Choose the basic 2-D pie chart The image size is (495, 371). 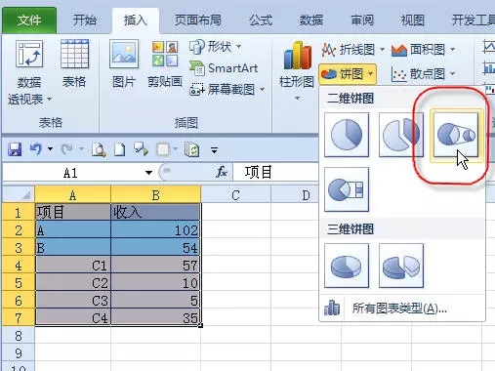pos(347,135)
